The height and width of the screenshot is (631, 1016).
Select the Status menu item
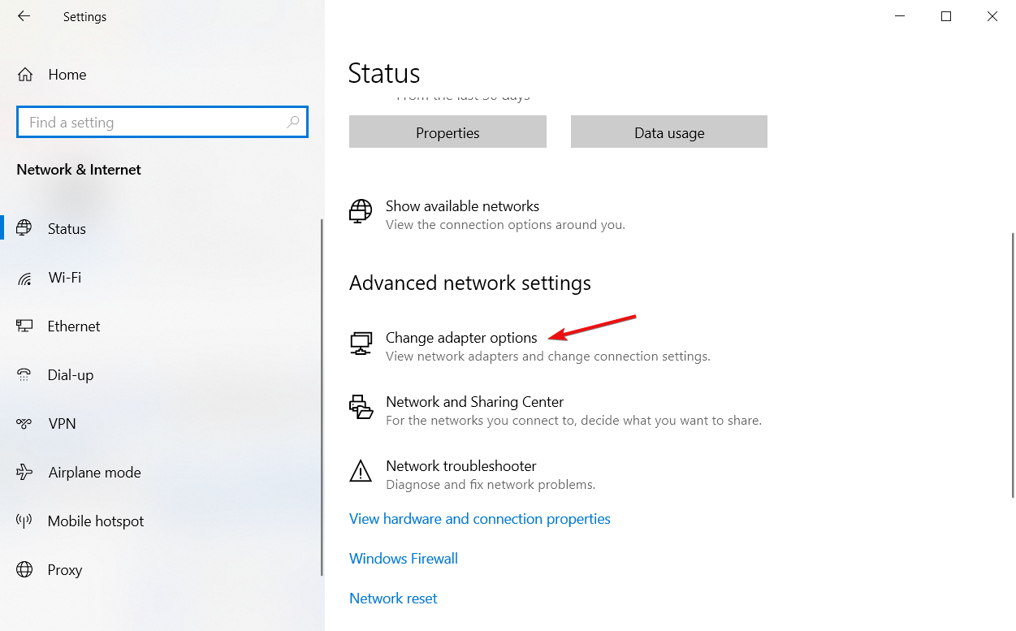click(x=67, y=229)
